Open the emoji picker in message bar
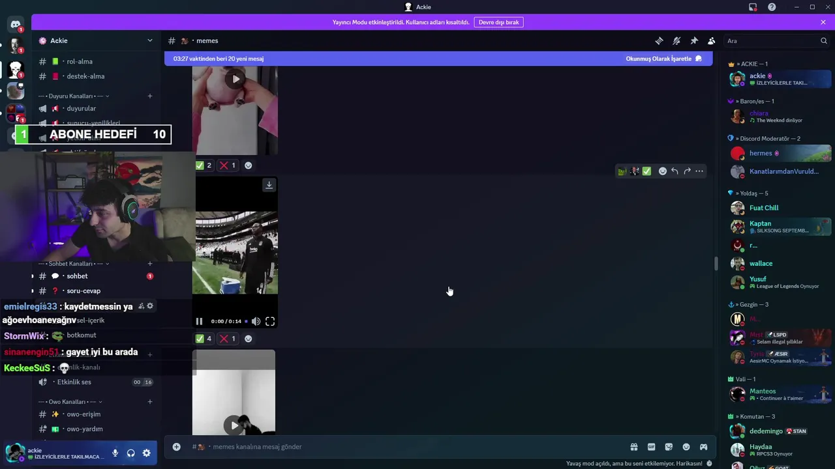The height and width of the screenshot is (469, 835). click(x=686, y=447)
